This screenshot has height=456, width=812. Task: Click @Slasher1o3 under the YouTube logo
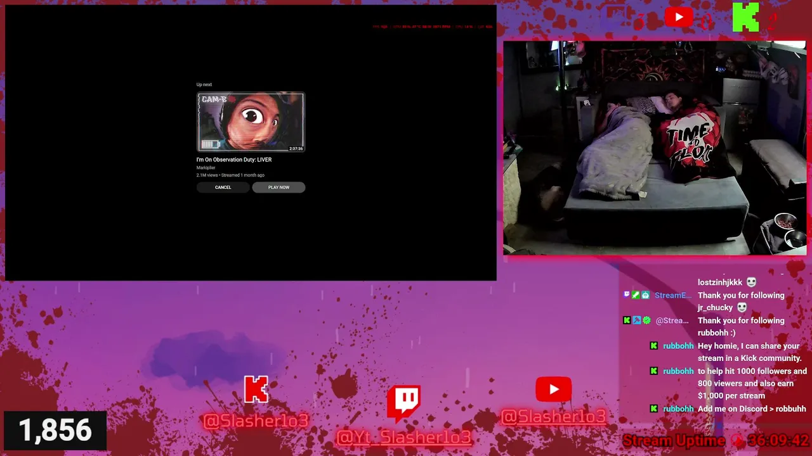pyautogui.click(x=553, y=416)
